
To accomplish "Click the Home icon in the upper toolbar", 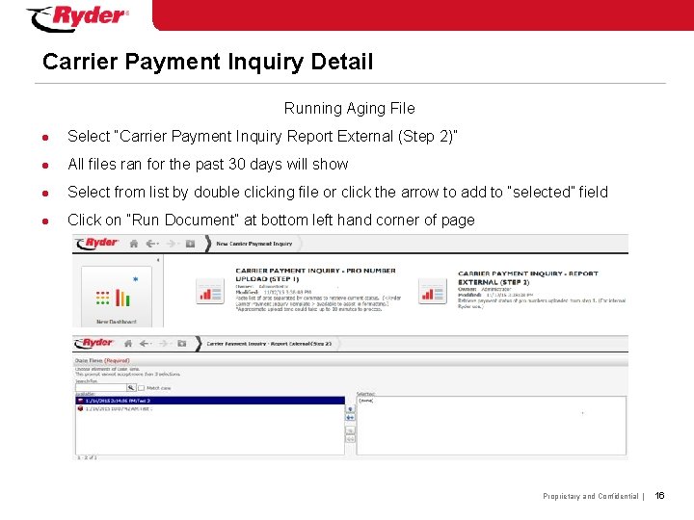I will 134,244.
